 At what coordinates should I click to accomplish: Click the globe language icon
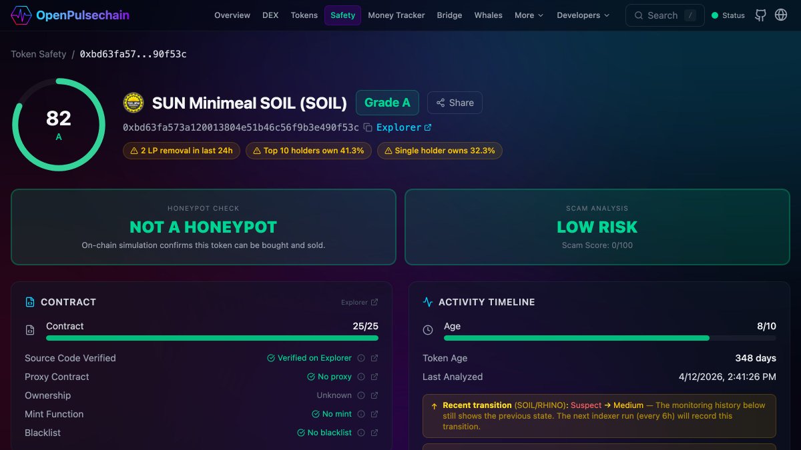[x=781, y=15]
